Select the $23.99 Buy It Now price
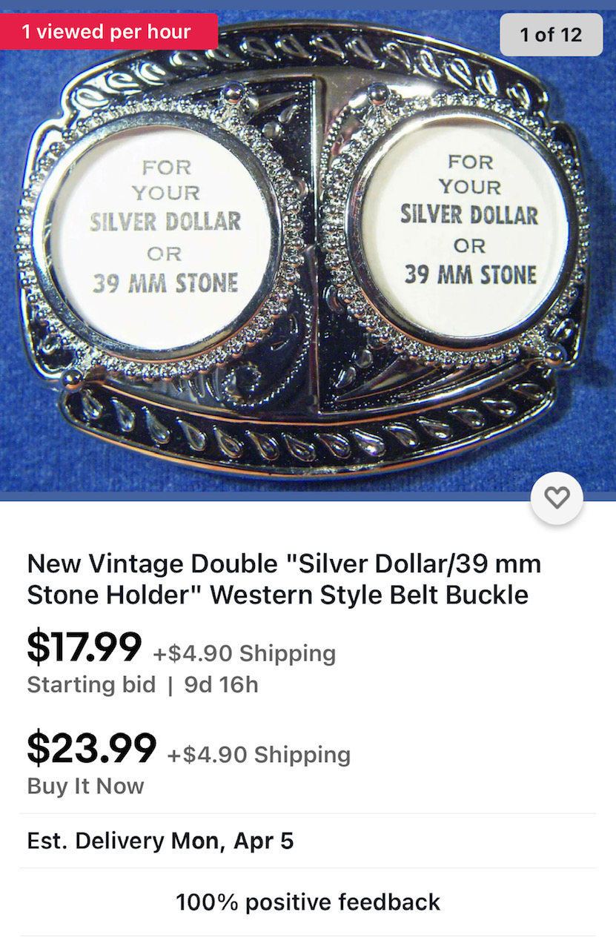 [92, 747]
